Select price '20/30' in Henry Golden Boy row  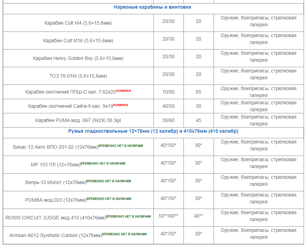(x=169, y=57)
